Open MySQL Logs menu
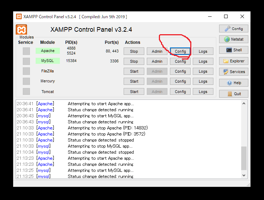The image size is (264, 200). point(203,61)
